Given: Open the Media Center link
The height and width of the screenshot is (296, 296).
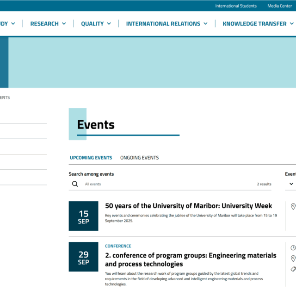Looking at the screenshot, I should coord(279,6).
